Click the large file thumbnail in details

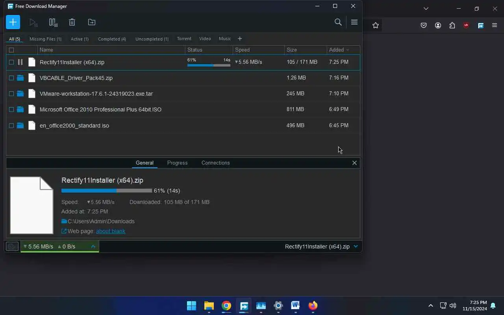coord(31,205)
